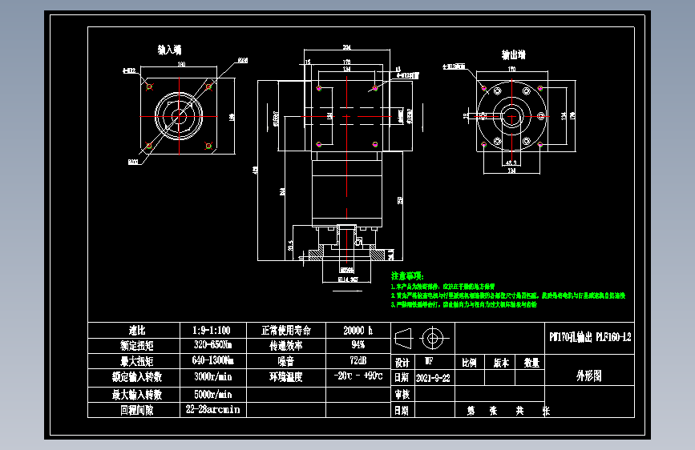Click the 日期 label below 审核
The width and height of the screenshot is (695, 450).
point(402,411)
